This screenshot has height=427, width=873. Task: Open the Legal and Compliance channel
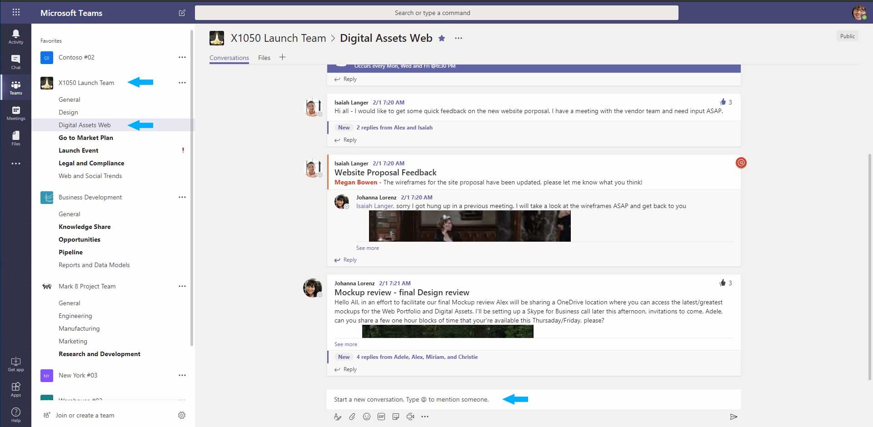click(91, 163)
